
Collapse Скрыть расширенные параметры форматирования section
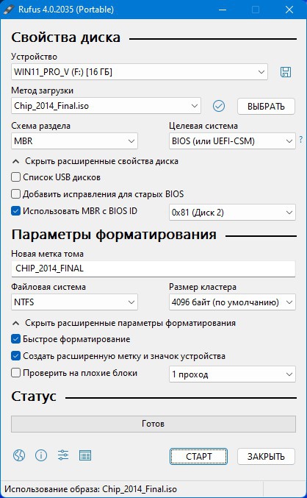[123, 324]
